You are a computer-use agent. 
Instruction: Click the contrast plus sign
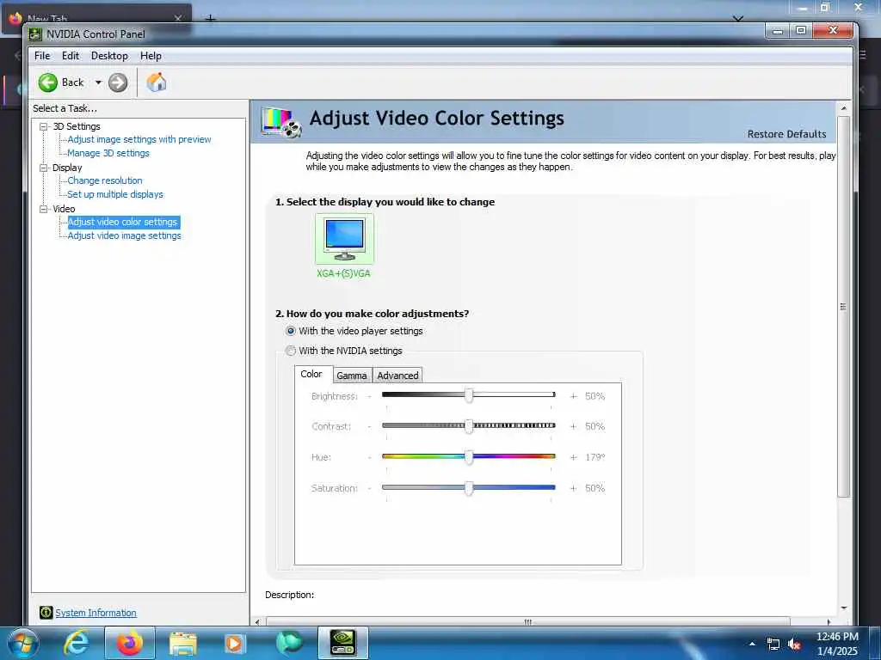[x=573, y=426]
